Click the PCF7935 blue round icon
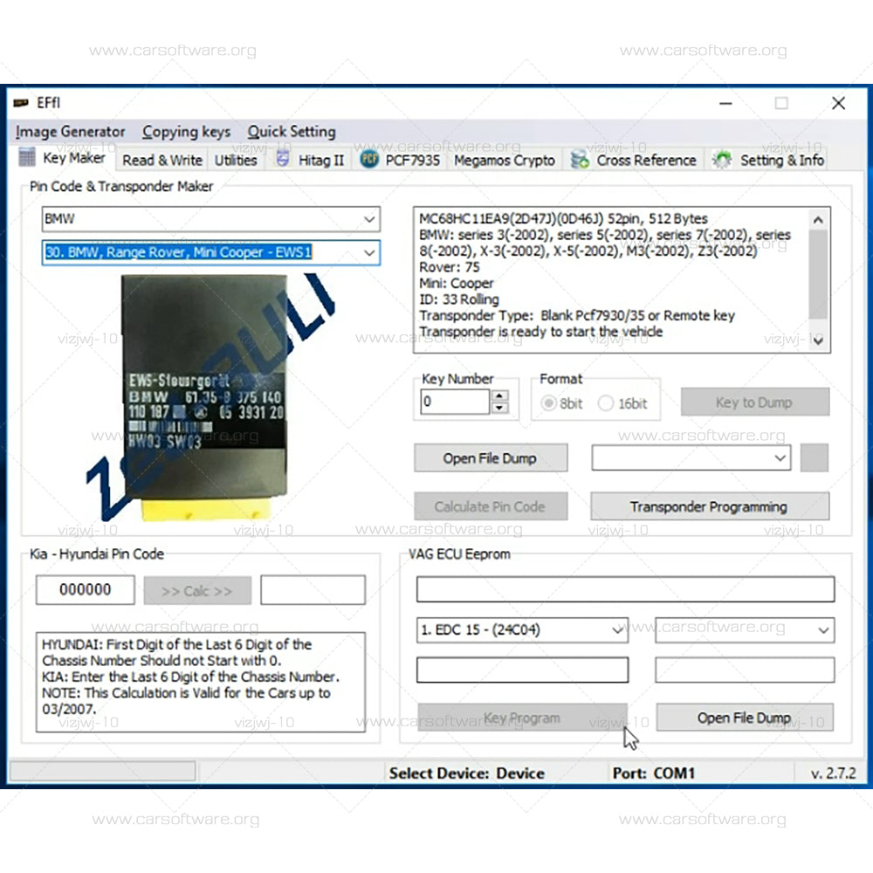Viewport: 873px width, 873px height. pos(368,159)
